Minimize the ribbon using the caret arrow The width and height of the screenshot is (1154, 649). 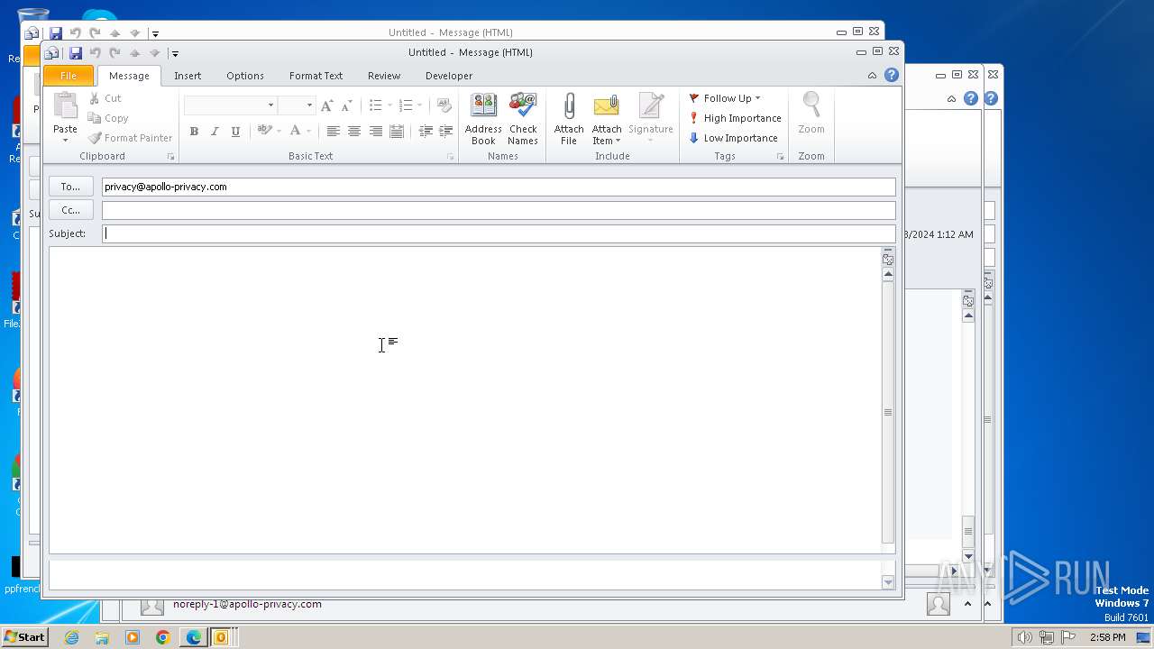point(872,76)
